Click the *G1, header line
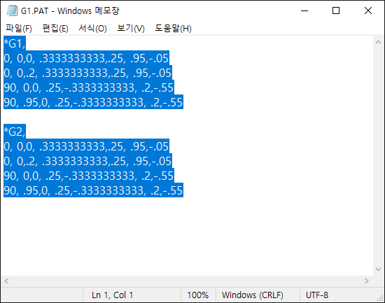Image resolution: width=385 pixels, height=303 pixels. (x=15, y=43)
